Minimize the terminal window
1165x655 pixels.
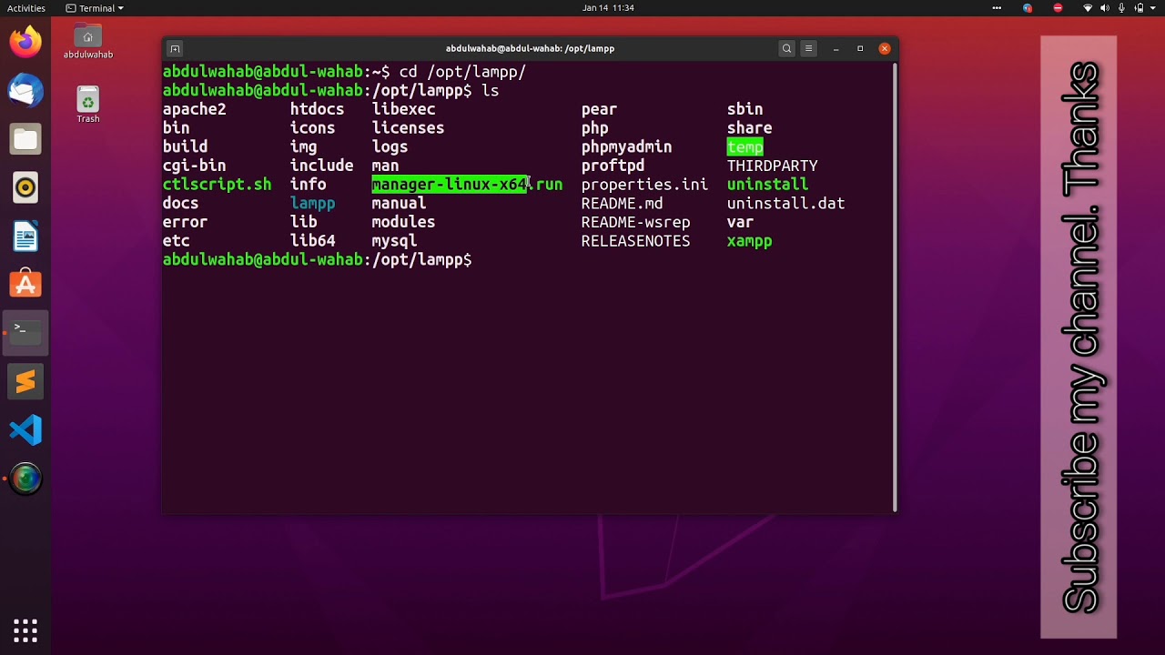pos(836,48)
